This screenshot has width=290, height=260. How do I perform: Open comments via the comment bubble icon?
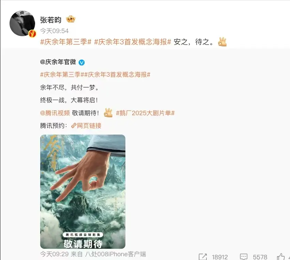(244, 257)
